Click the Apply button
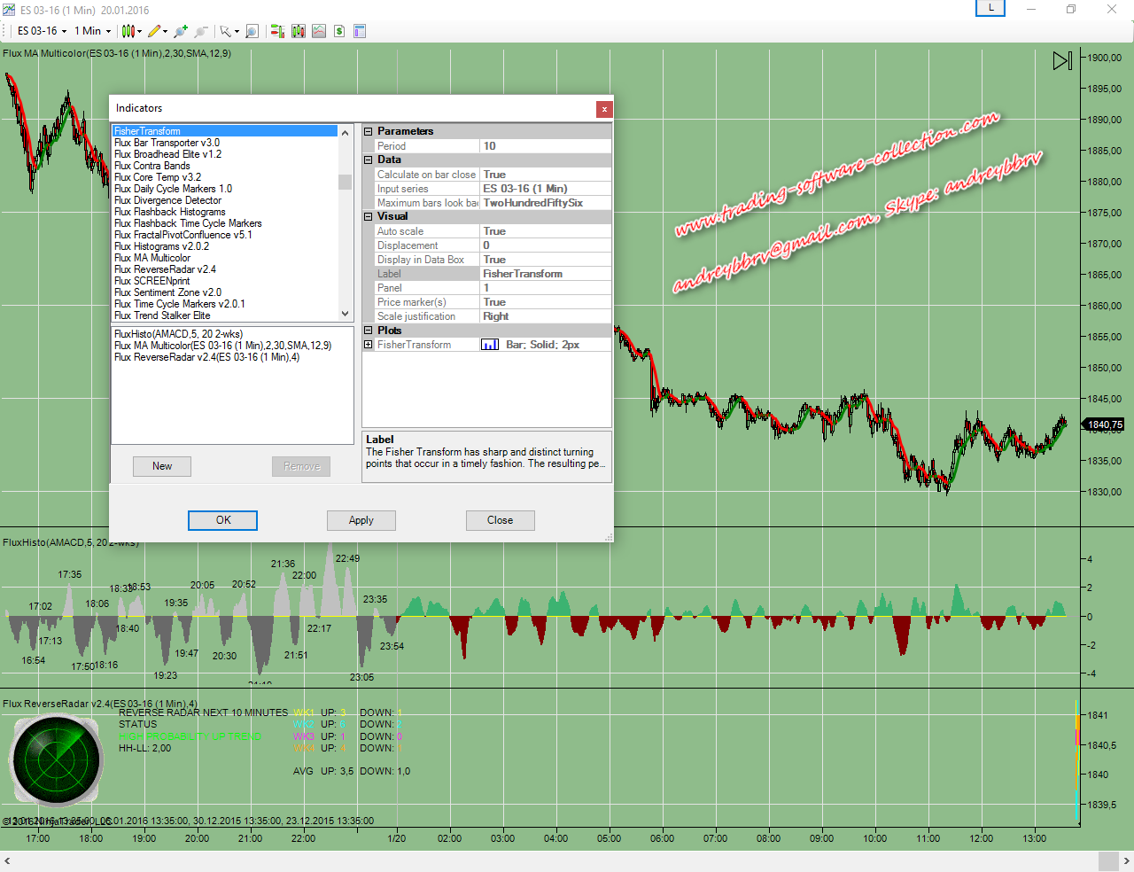1134x872 pixels. [x=361, y=520]
